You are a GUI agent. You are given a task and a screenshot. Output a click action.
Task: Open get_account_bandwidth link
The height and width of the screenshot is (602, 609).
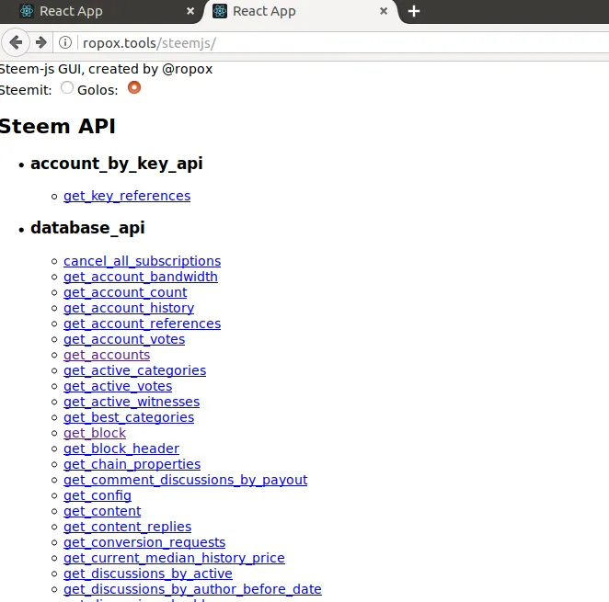pos(141,277)
